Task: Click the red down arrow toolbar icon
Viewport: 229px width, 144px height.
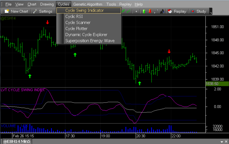Action: coord(149,11)
